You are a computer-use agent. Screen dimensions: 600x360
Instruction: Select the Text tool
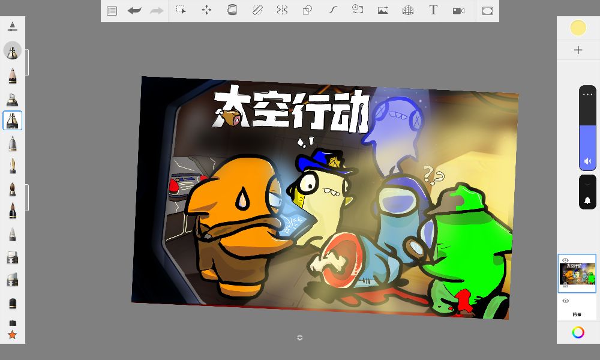point(433,10)
